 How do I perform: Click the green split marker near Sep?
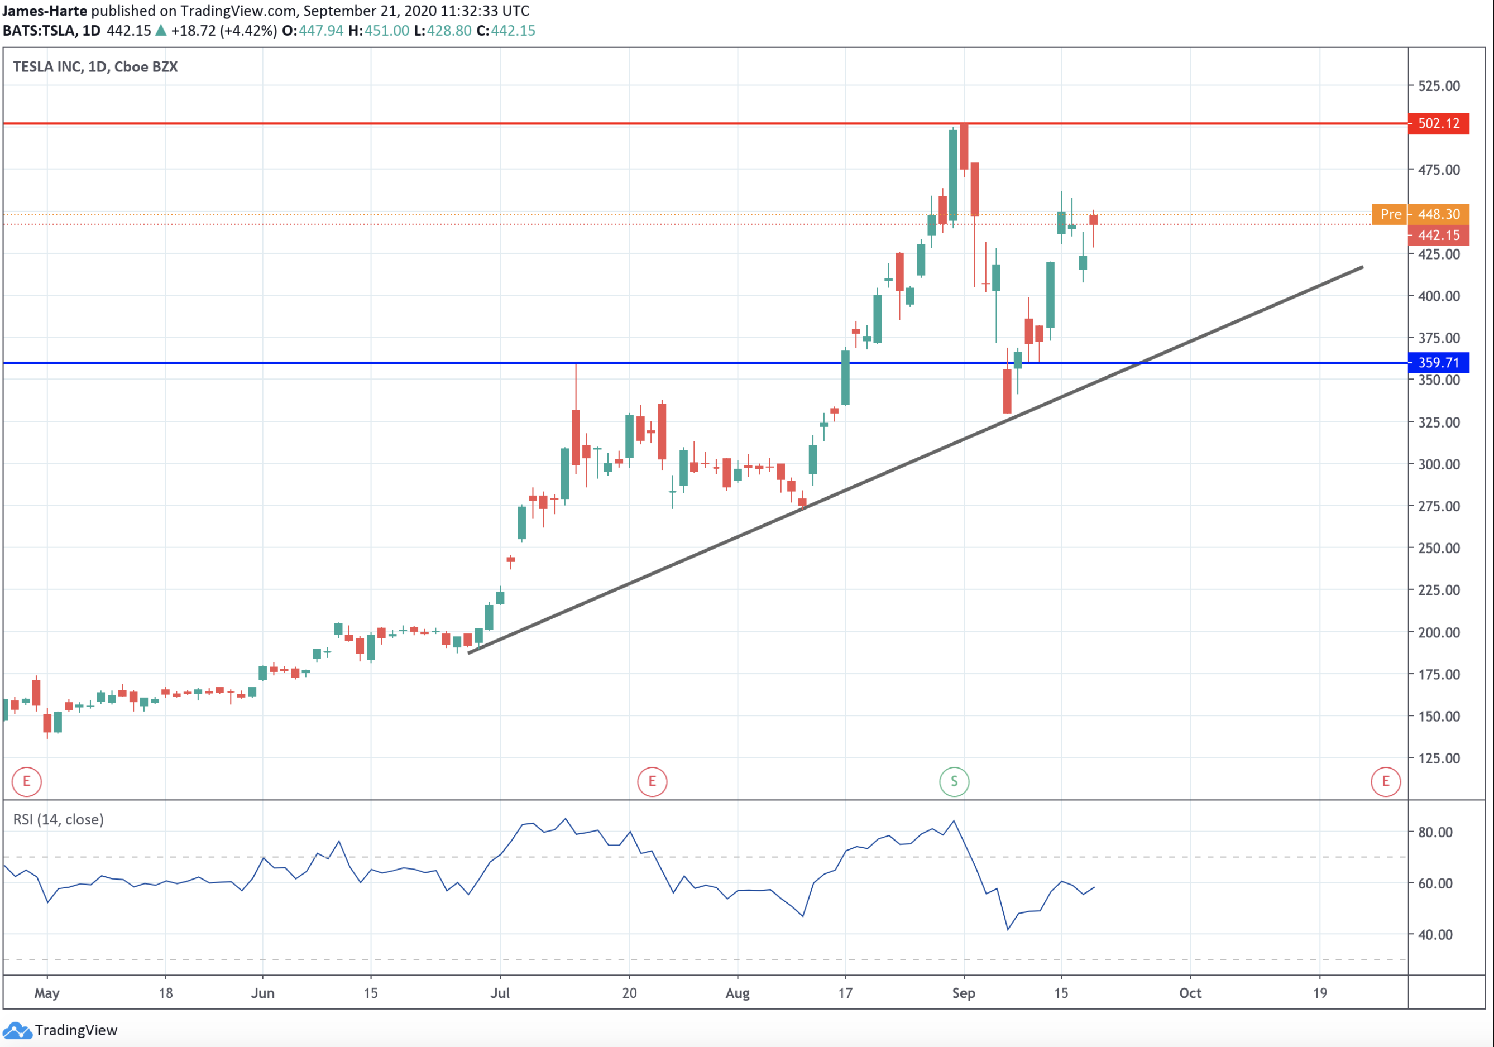[x=954, y=781]
